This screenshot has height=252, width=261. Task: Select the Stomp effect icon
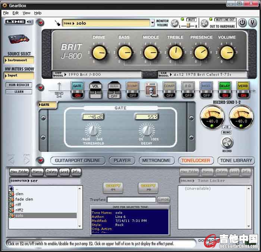132,86
